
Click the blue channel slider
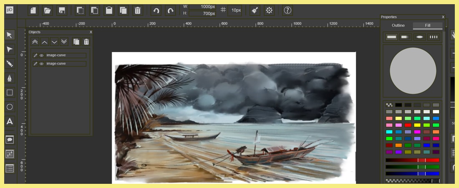pyautogui.click(x=412, y=174)
